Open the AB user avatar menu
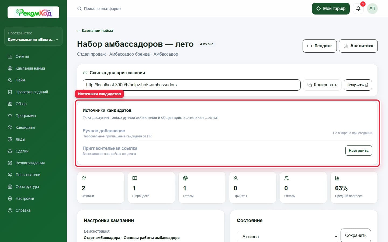The height and width of the screenshot is (242, 388). (x=372, y=9)
